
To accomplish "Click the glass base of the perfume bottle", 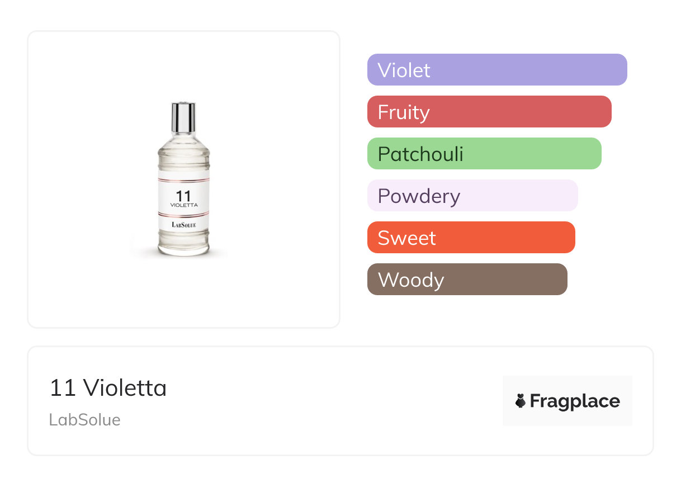I will [183, 246].
